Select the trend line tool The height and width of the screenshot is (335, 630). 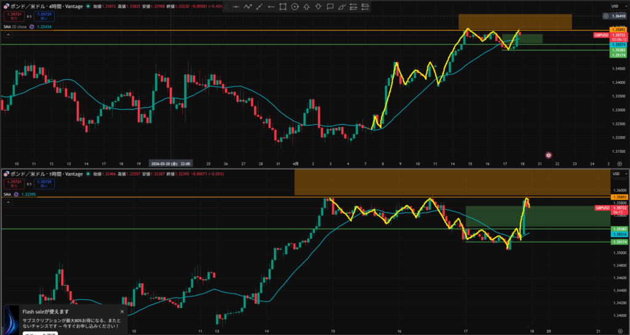[259, 7]
